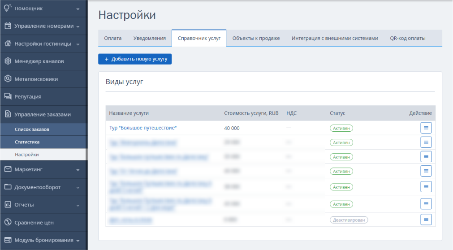The image size is (453, 250).
Task: Open the Объекты к продаже tab
Action: pyautogui.click(x=256, y=38)
